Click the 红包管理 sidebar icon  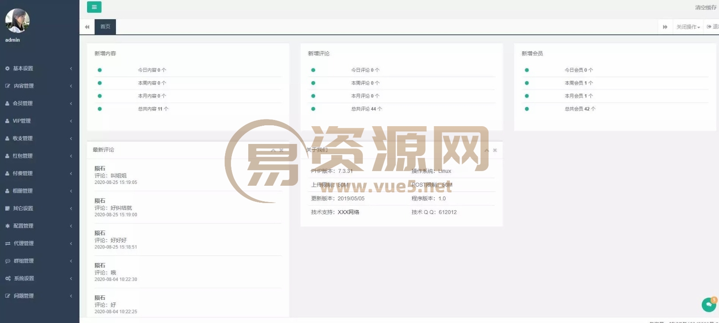[x=8, y=156]
